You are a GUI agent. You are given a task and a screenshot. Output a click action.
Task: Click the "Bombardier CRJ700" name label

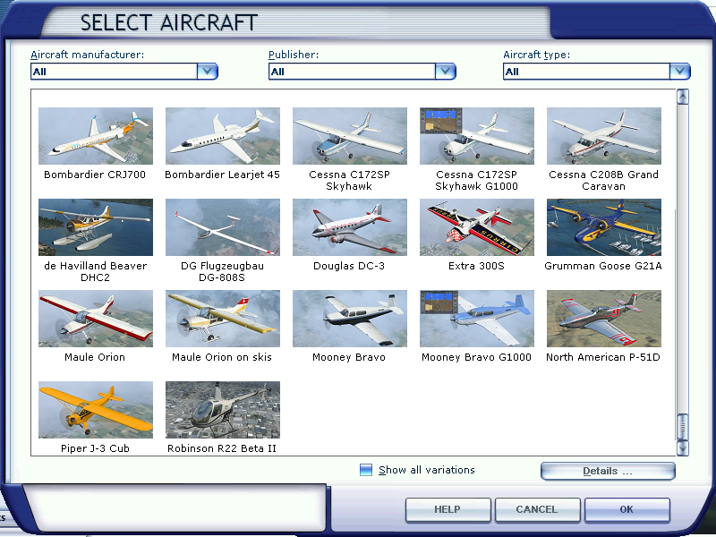click(95, 175)
